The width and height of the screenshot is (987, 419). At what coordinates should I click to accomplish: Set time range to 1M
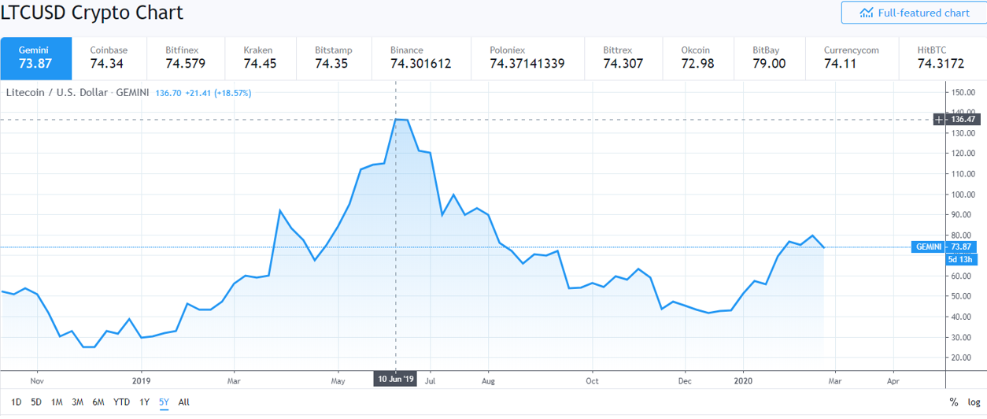(57, 402)
